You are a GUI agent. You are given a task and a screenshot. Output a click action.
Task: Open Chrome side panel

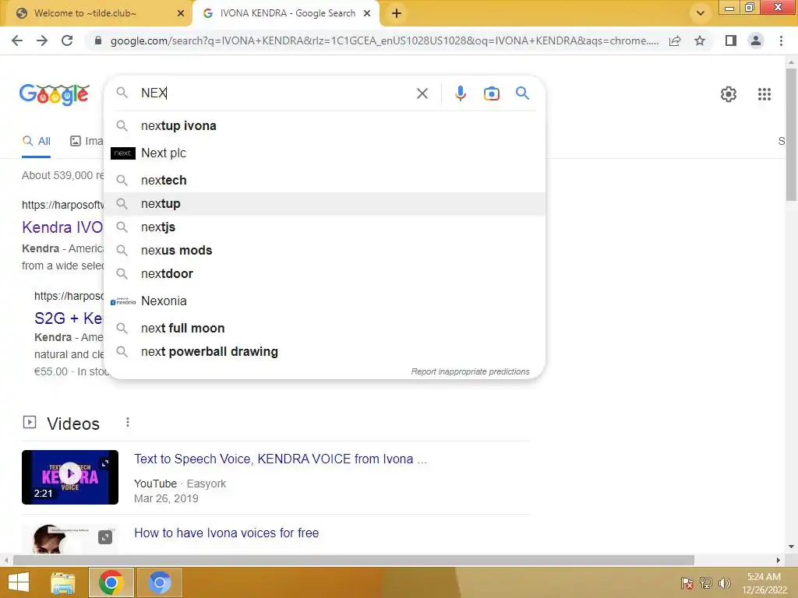coord(731,40)
